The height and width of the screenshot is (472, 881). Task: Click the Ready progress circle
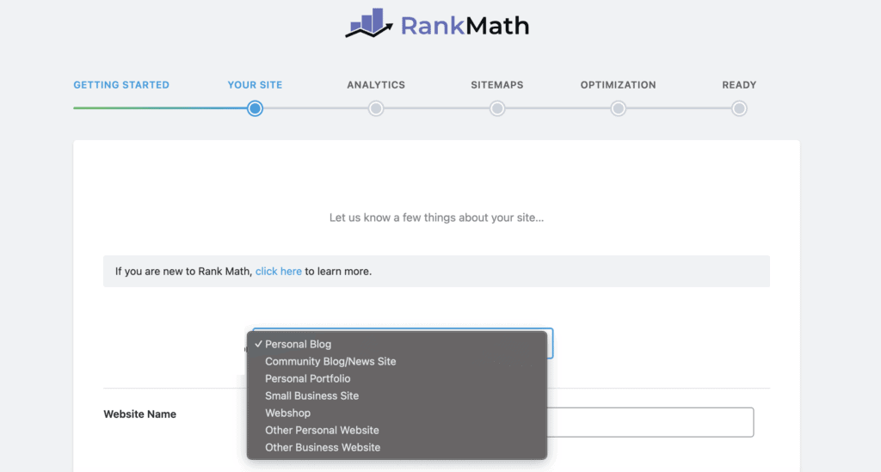[x=739, y=108]
